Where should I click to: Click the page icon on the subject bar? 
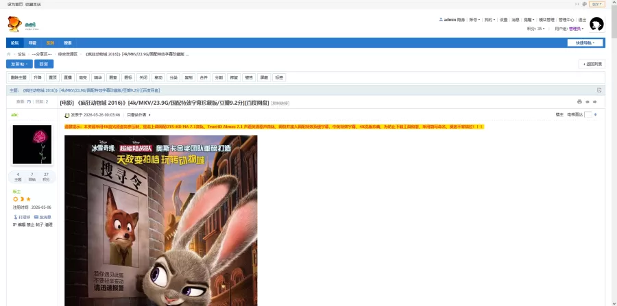[599, 90]
